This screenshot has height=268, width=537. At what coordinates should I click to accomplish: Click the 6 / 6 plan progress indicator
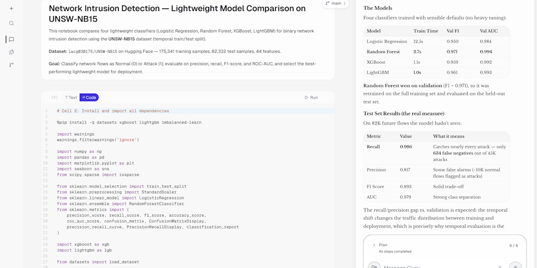514,246
